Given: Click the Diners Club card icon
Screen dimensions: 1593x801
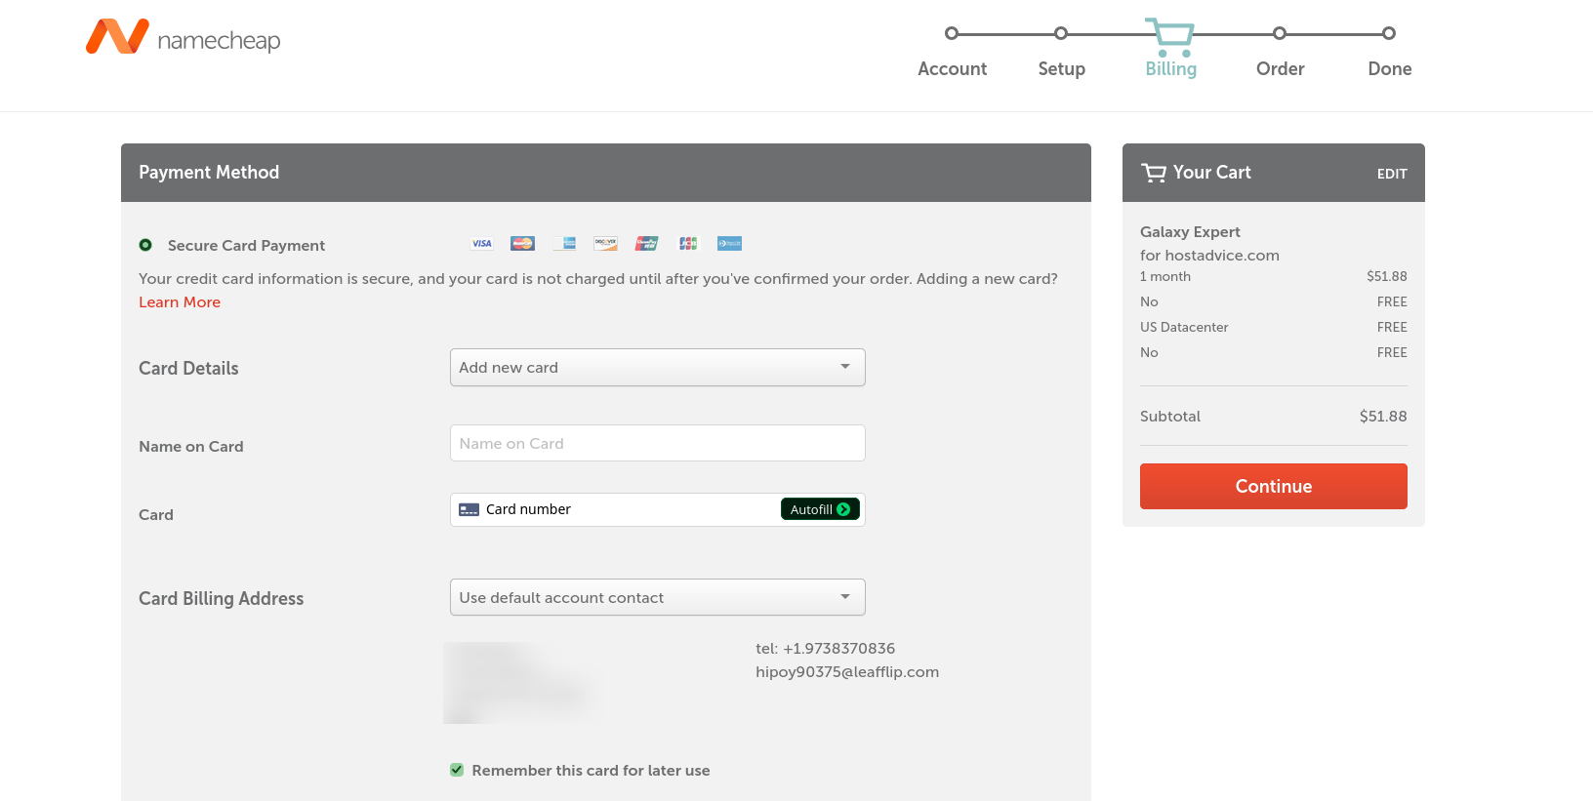Looking at the screenshot, I should (x=729, y=244).
